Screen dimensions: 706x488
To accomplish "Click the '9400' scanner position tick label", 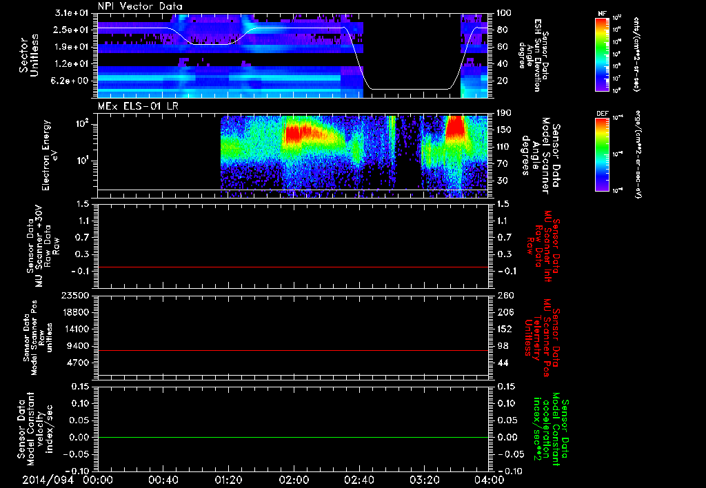I will click(79, 346).
